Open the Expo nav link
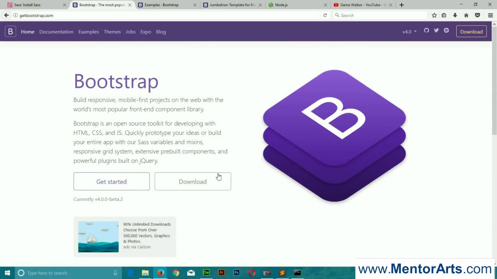 [146, 32]
